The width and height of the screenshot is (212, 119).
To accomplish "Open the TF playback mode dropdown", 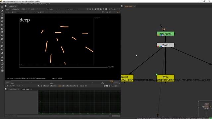I will (14, 86).
